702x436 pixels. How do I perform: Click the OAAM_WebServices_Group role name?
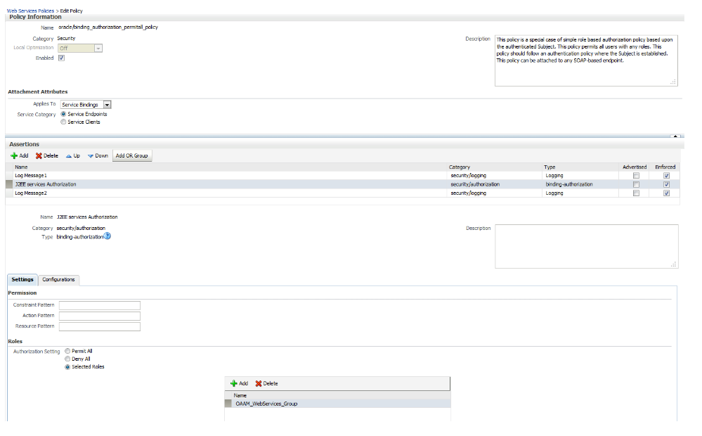click(266, 404)
